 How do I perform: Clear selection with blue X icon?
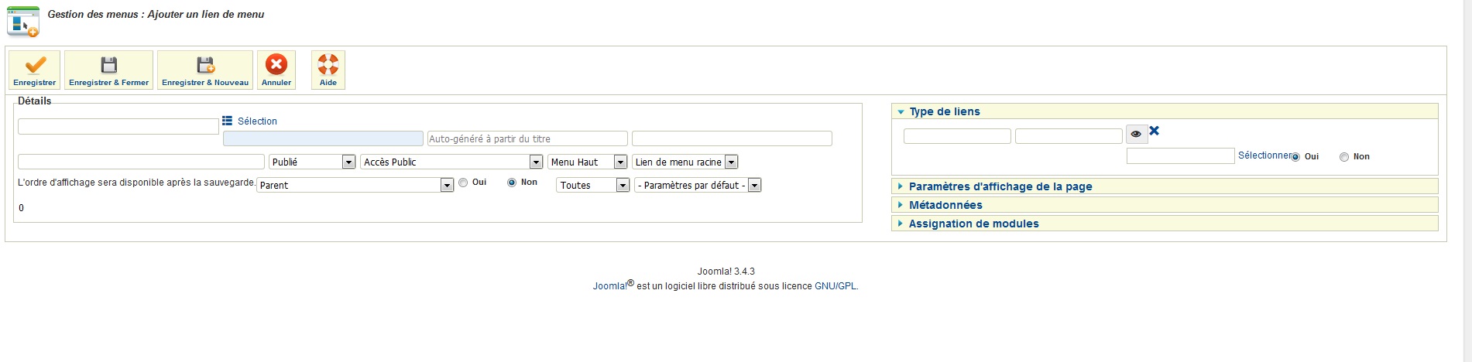click(1154, 131)
